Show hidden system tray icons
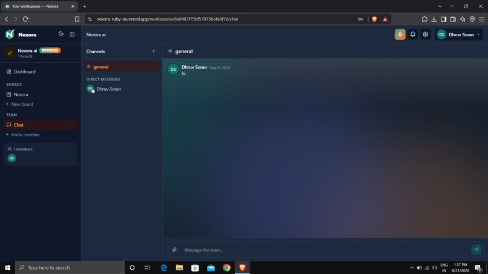Viewport: 488px width, 274px height. point(412,267)
